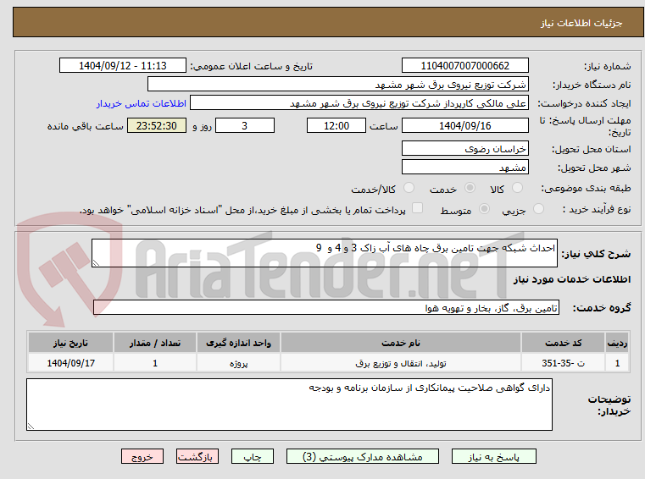The image size is (645, 479).
Task: Click the شرح کلی نیاز text area
Action: (x=324, y=253)
